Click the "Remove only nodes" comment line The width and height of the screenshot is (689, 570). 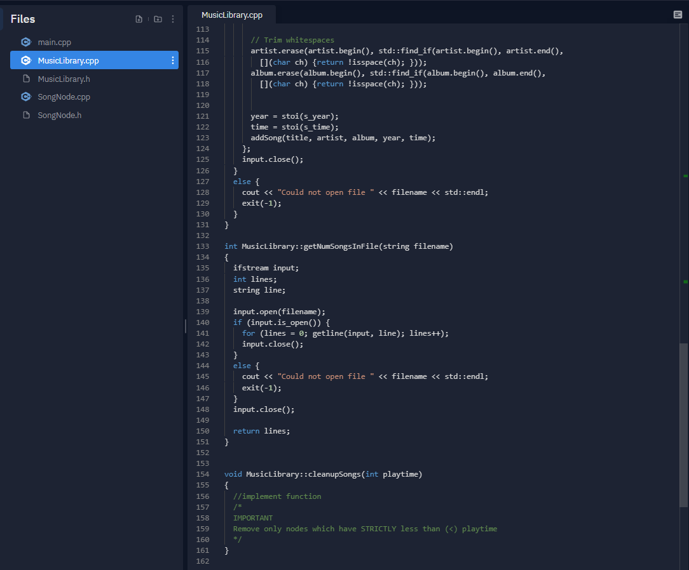pos(365,529)
